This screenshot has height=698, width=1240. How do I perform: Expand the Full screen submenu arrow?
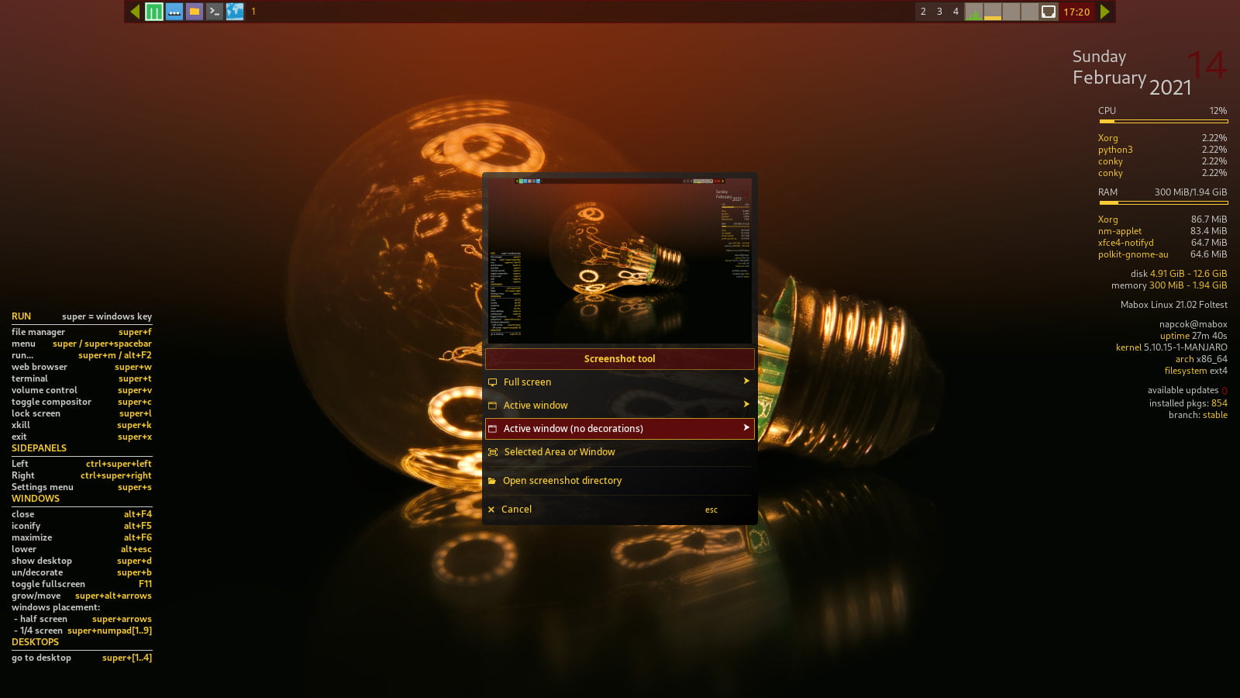(746, 382)
